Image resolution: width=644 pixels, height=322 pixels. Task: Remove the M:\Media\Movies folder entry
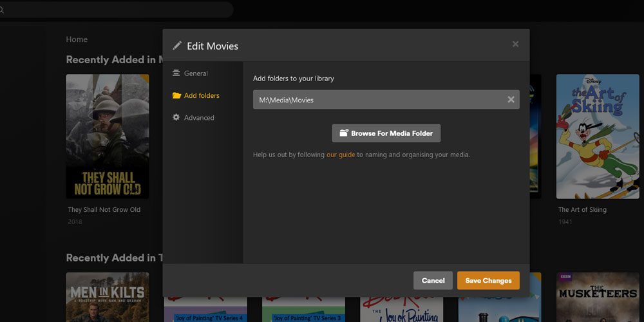(x=511, y=99)
